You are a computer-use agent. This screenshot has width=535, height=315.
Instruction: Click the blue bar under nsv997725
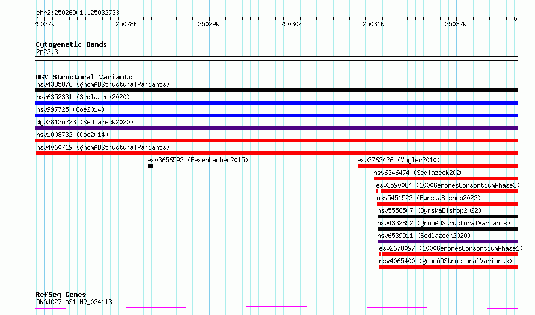[x=277, y=115]
